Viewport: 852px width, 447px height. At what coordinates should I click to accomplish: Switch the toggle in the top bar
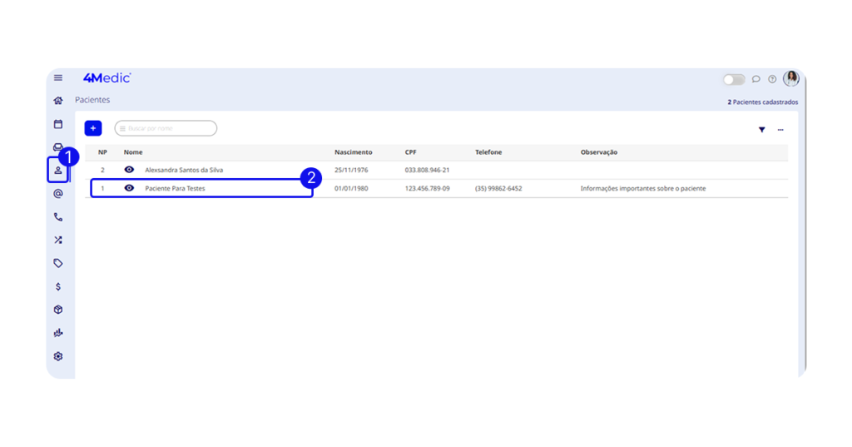(733, 79)
